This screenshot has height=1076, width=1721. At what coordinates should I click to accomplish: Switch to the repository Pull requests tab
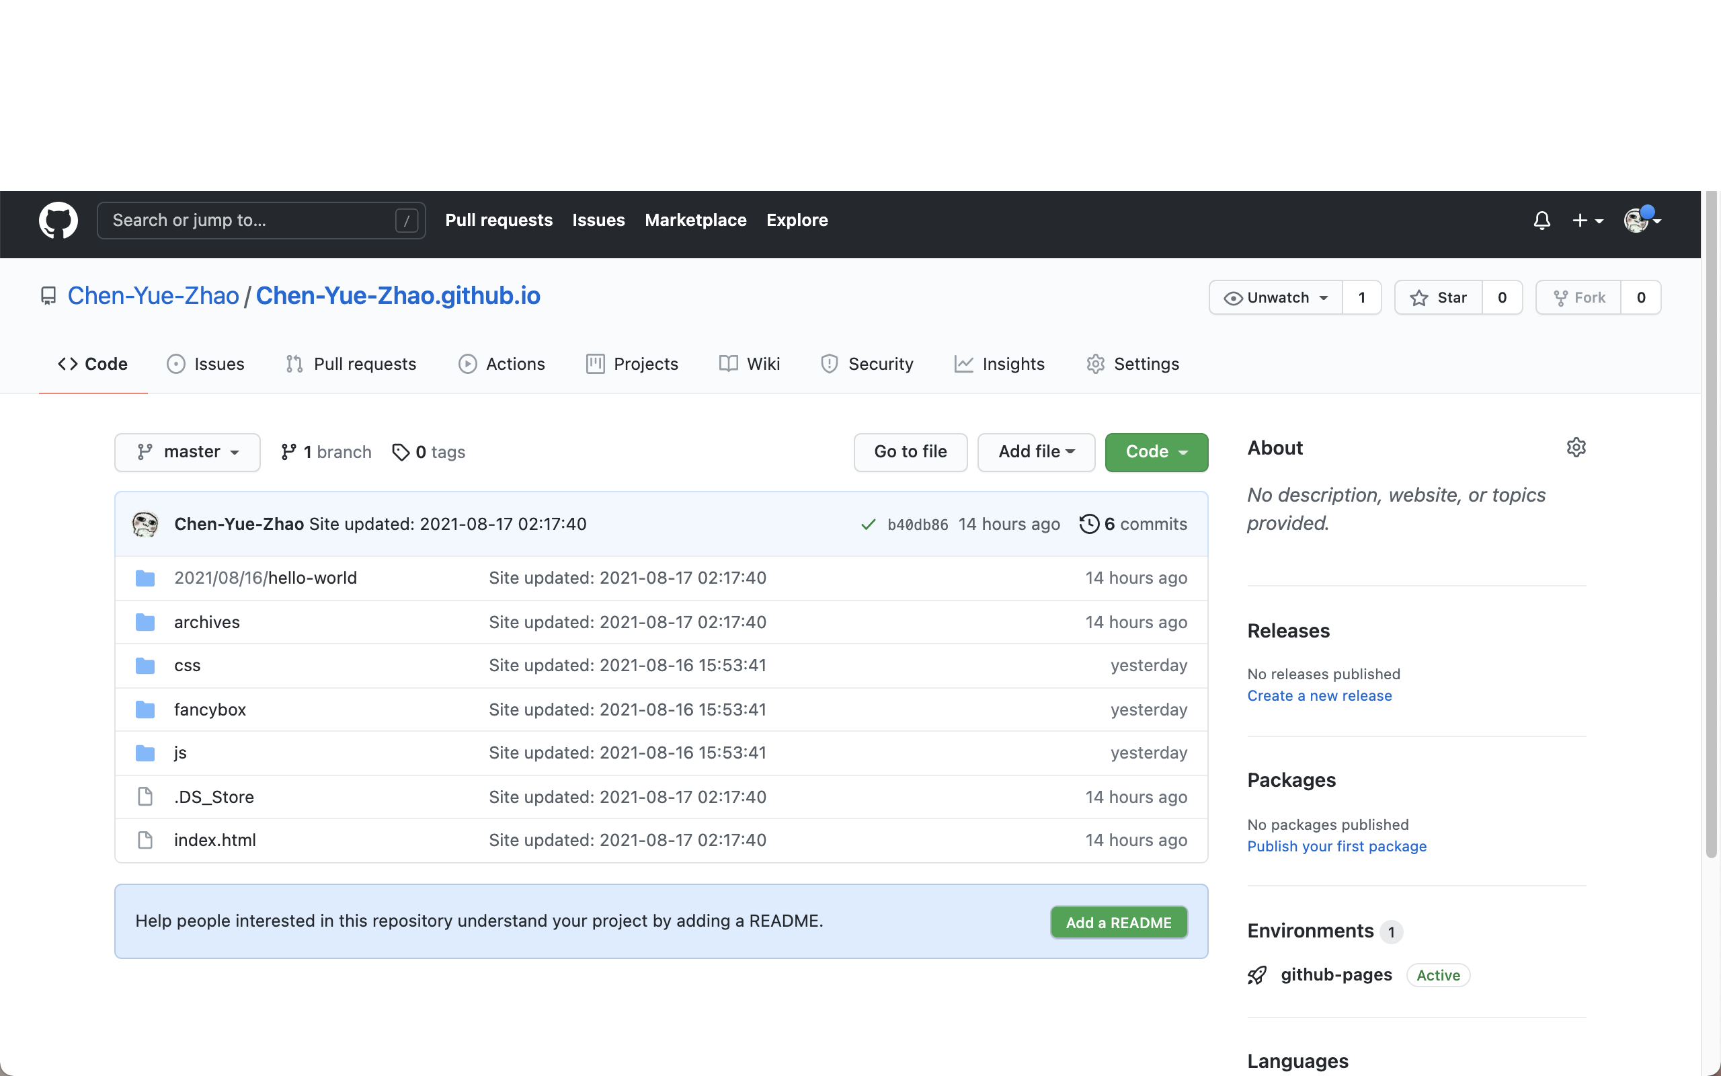tap(351, 364)
